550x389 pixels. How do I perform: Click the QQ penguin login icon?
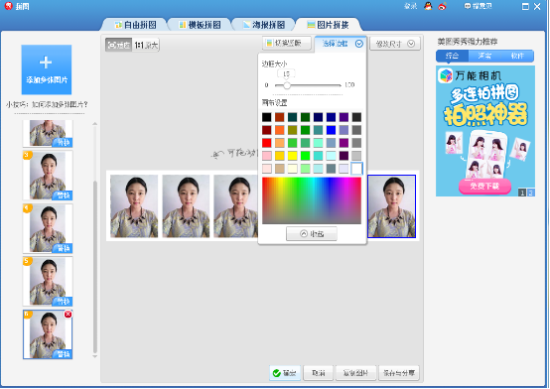tap(428, 6)
